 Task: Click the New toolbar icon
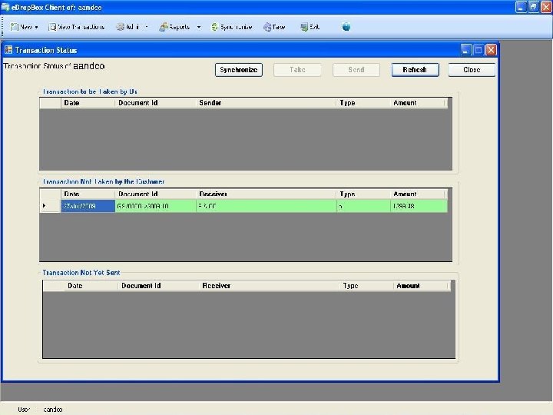tap(14, 27)
